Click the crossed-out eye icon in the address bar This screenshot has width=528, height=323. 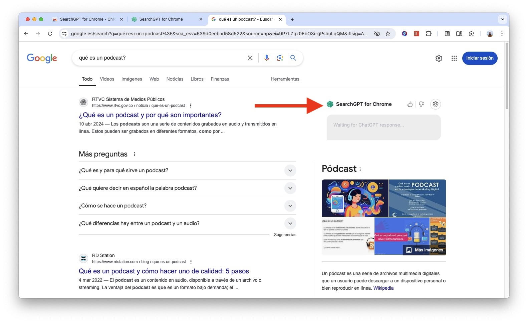[377, 34]
